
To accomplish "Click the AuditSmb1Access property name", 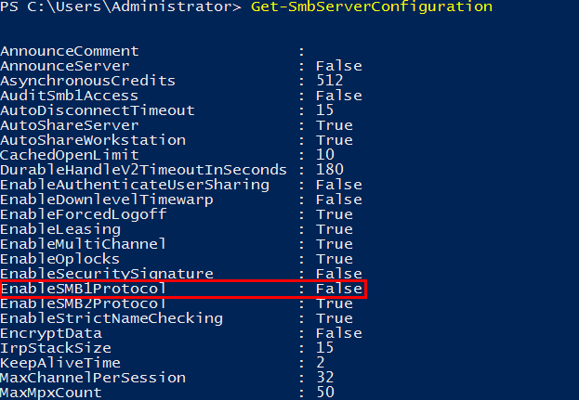I will (70, 96).
